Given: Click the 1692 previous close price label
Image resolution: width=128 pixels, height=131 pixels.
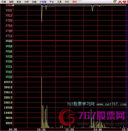Looking at the screenshot, I should click(9, 41).
